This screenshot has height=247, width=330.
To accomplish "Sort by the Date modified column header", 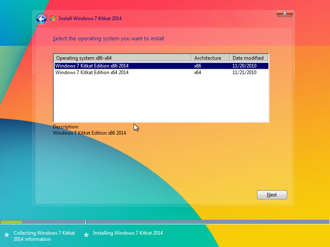I will point(249,58).
